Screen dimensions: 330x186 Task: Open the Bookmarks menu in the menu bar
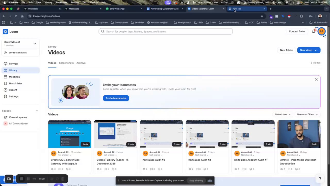coord(62,2)
